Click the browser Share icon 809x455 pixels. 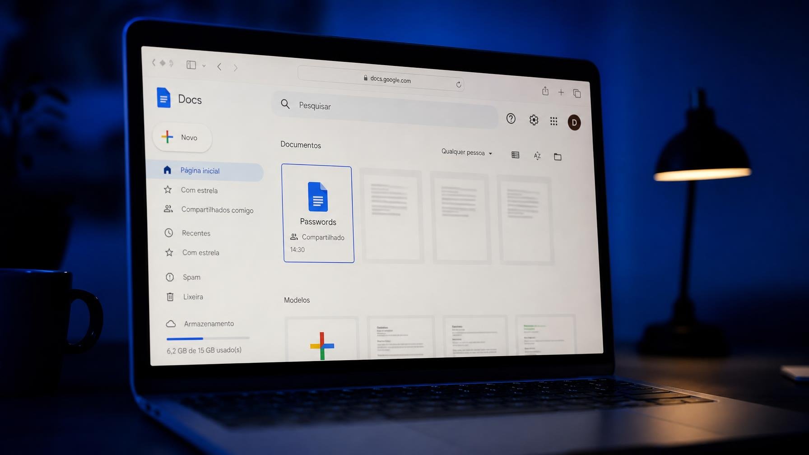point(545,91)
